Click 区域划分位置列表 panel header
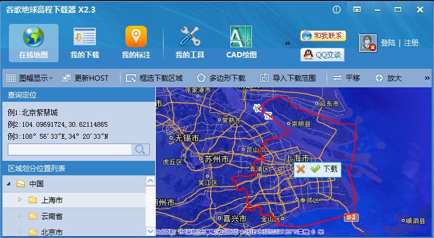 tap(36, 169)
